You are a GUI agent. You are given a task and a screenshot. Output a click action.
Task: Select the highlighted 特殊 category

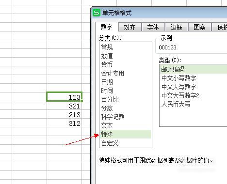126,134
